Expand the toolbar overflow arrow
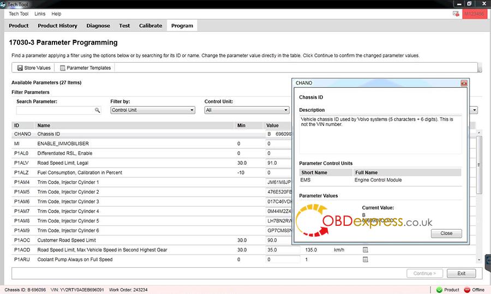Image resolution: width=491 pixels, height=294 pixels. 479,70
